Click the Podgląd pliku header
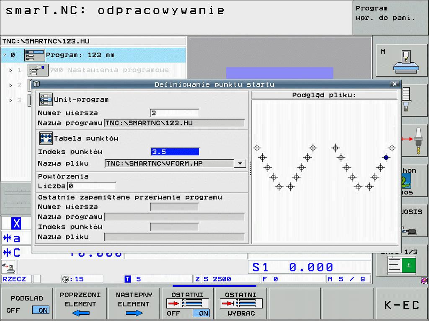429x321 pixels. (x=324, y=95)
